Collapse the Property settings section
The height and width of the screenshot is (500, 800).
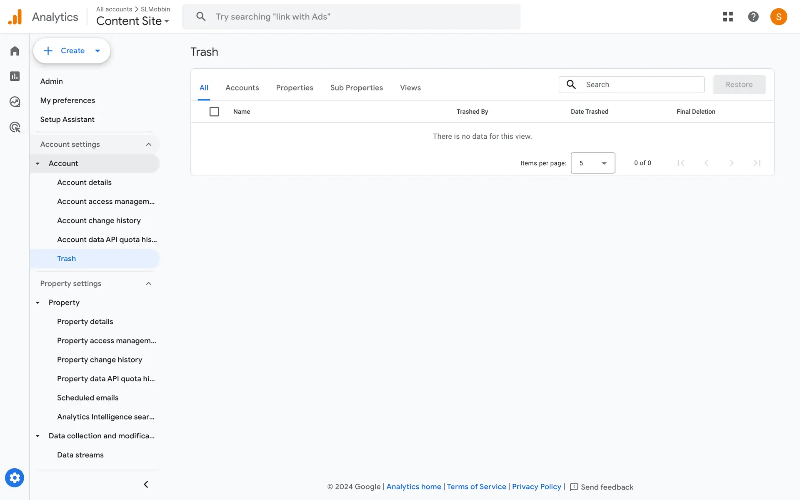pos(149,283)
